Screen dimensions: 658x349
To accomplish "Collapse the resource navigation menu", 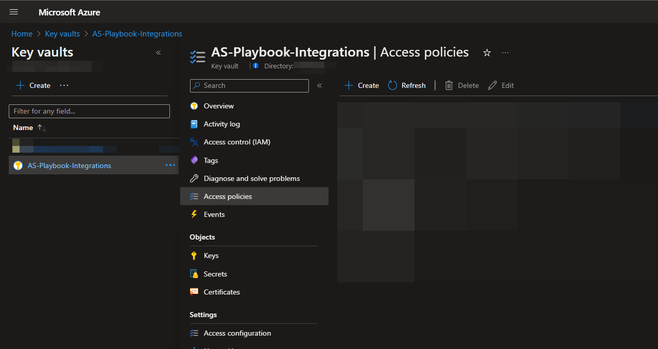I will (x=320, y=85).
